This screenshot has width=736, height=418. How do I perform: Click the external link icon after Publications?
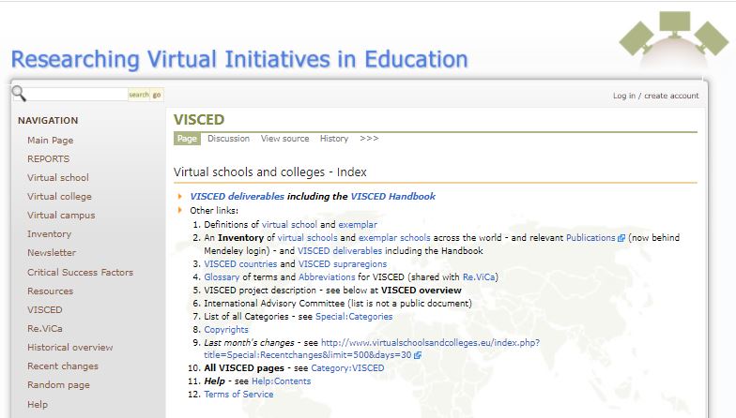(621, 239)
